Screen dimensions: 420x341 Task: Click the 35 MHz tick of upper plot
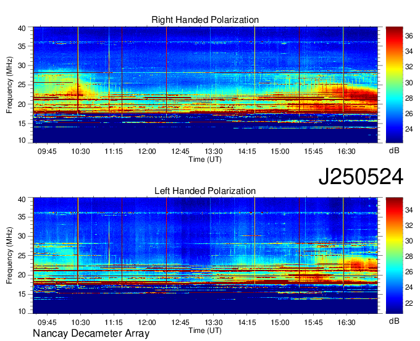[22, 46]
